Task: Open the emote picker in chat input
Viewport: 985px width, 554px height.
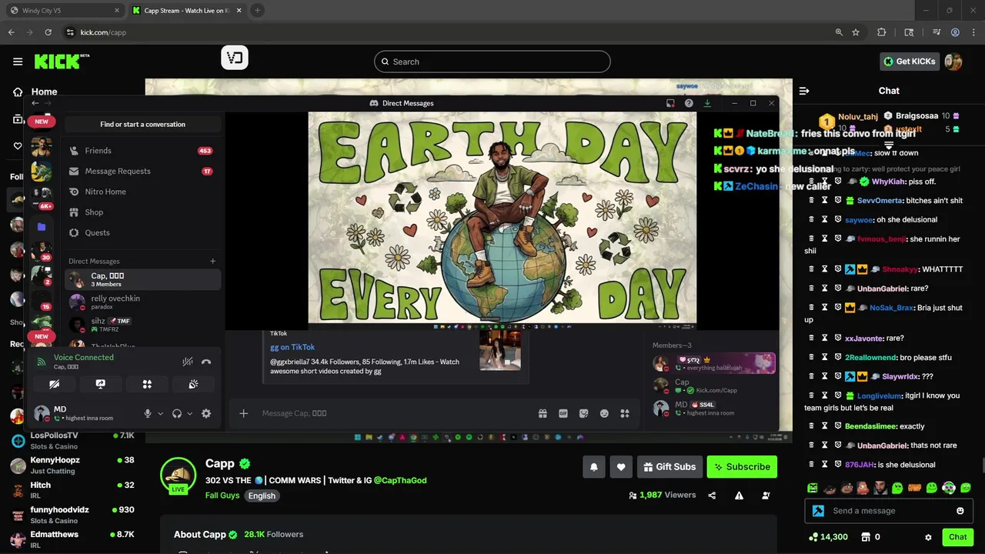Action: point(960,511)
